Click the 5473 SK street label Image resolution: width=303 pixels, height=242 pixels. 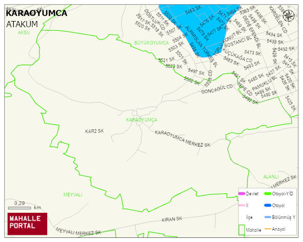tap(253, 52)
